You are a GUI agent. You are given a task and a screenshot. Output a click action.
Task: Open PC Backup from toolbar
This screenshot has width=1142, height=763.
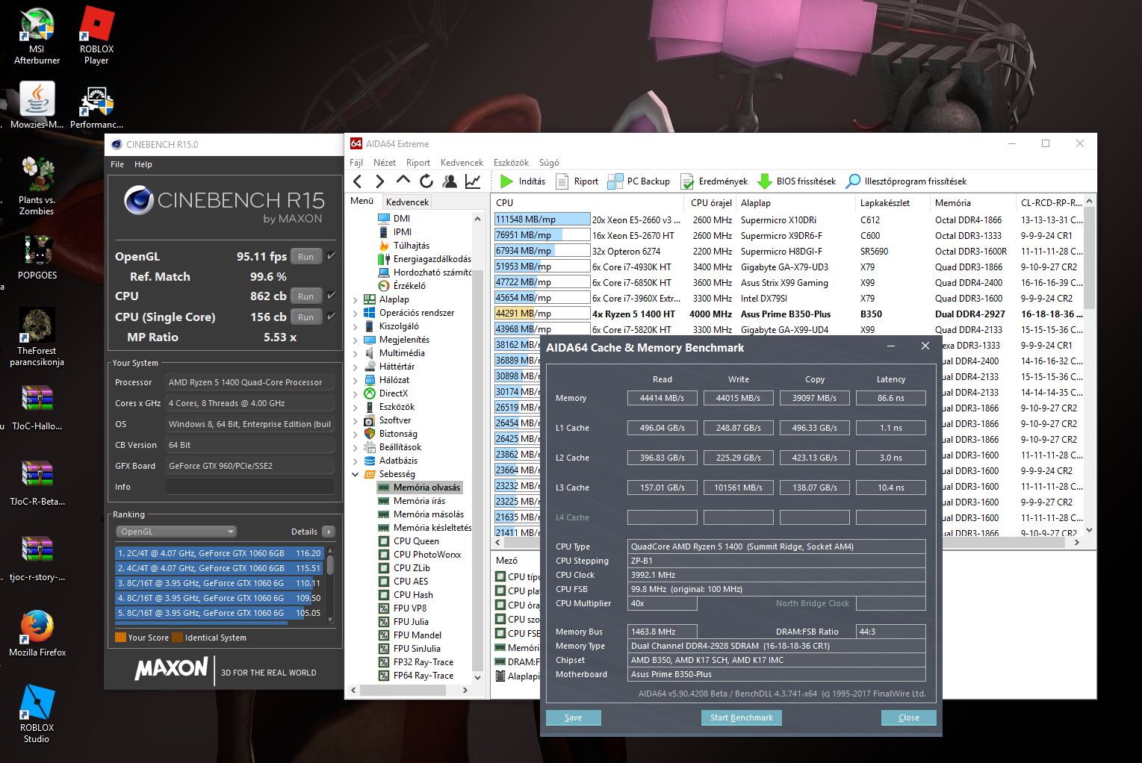pyautogui.click(x=639, y=181)
